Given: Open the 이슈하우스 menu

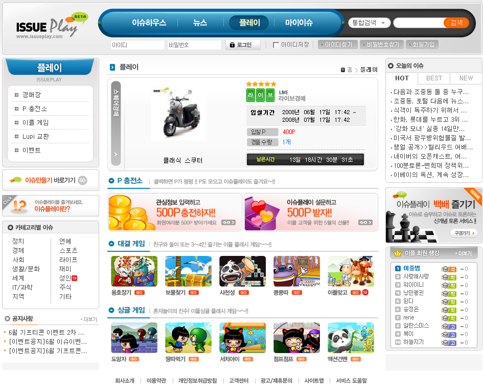Looking at the screenshot, I should [149, 23].
